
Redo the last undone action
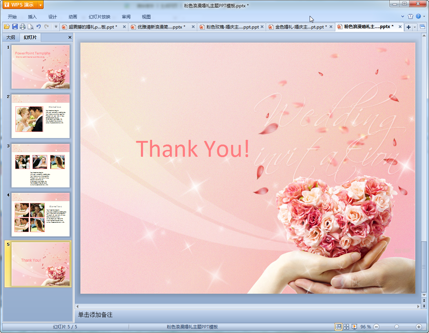click(x=47, y=27)
